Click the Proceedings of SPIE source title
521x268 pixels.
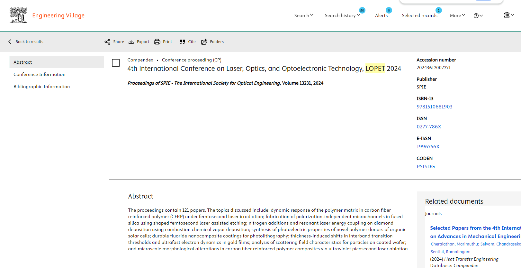204,83
